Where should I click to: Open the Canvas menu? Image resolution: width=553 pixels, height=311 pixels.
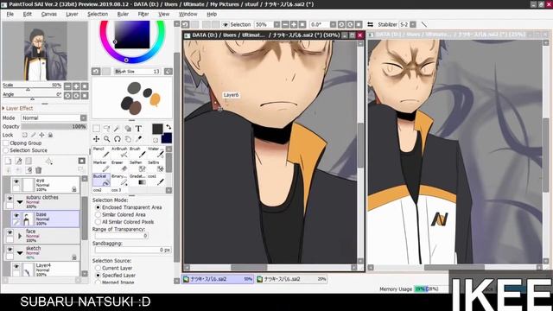pos(49,14)
